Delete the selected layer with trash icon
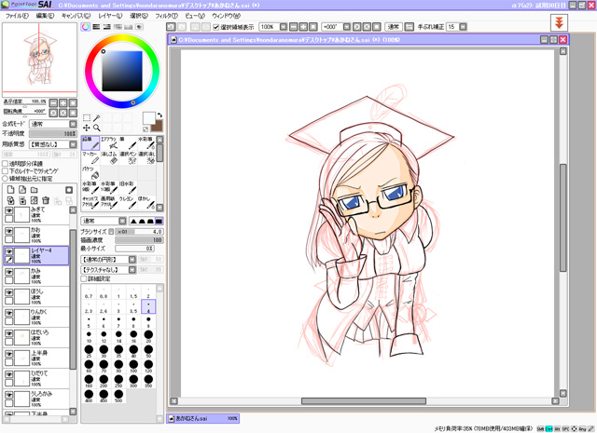Screen dimensions: 597x433 pyautogui.click(x=46, y=200)
